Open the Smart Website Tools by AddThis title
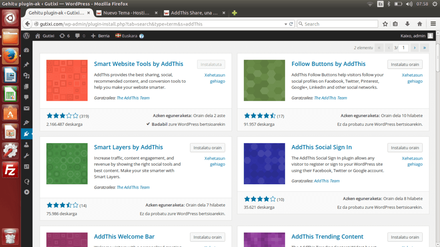 (x=138, y=64)
